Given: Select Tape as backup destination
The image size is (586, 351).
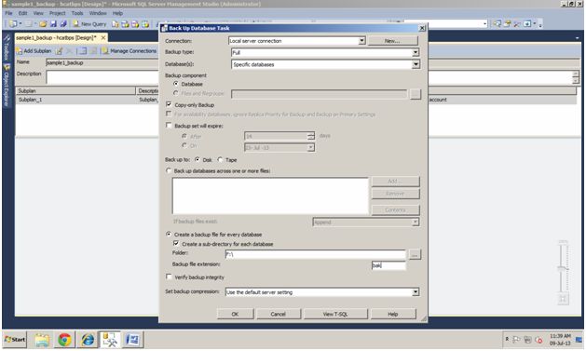Looking at the screenshot, I should 220,159.
